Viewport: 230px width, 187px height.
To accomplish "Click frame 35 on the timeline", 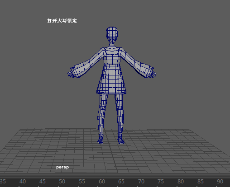I will click(3, 182).
